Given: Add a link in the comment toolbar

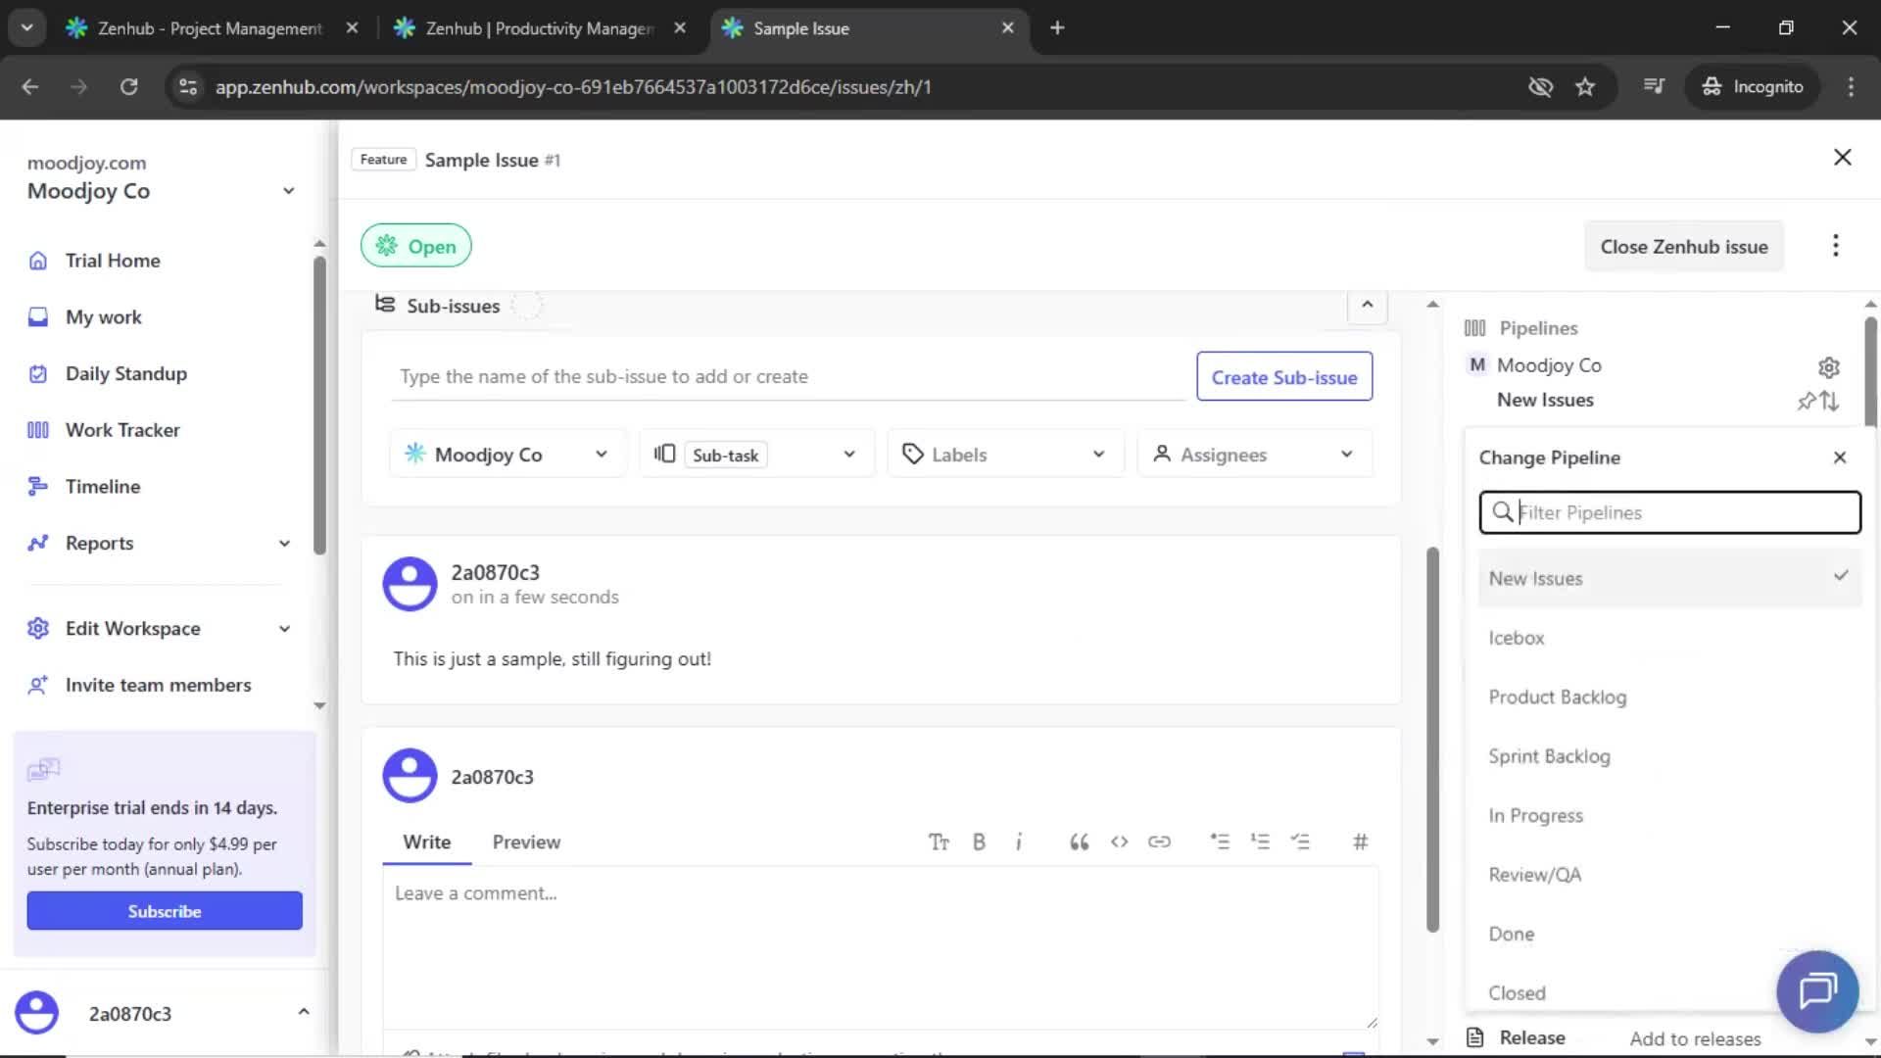Looking at the screenshot, I should coord(1160,841).
